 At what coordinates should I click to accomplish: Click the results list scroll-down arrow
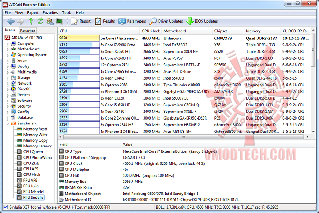click(313, 132)
